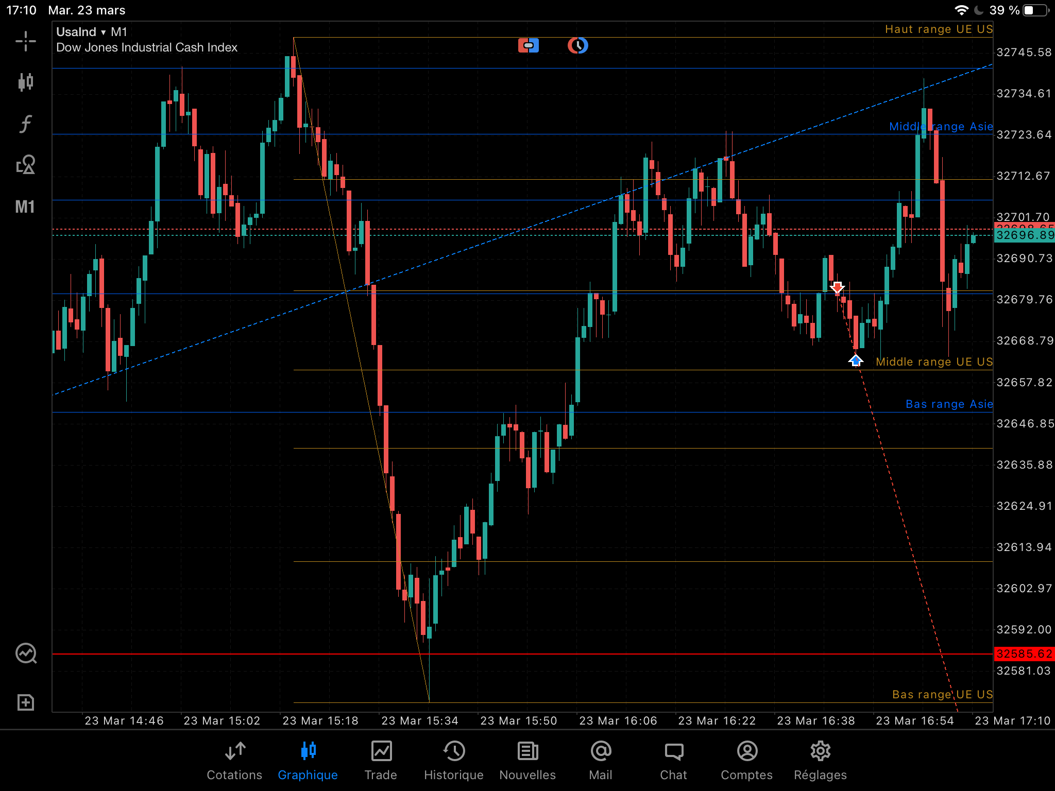The image size is (1055, 791).
Task: Tap the clock icon on chart
Action: coord(578,45)
